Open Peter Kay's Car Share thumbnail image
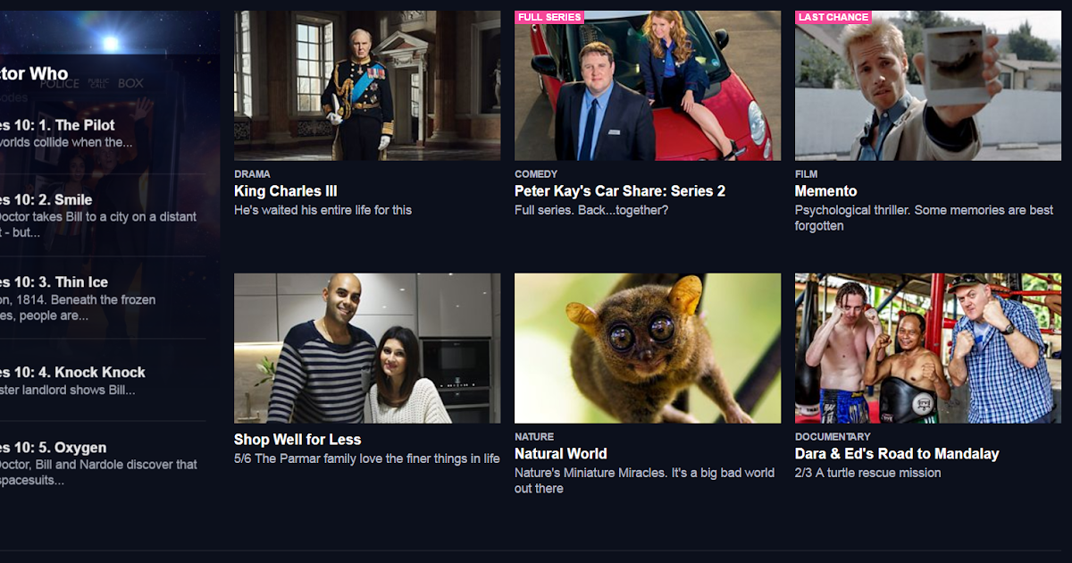The height and width of the screenshot is (563, 1072). pyautogui.click(x=648, y=86)
